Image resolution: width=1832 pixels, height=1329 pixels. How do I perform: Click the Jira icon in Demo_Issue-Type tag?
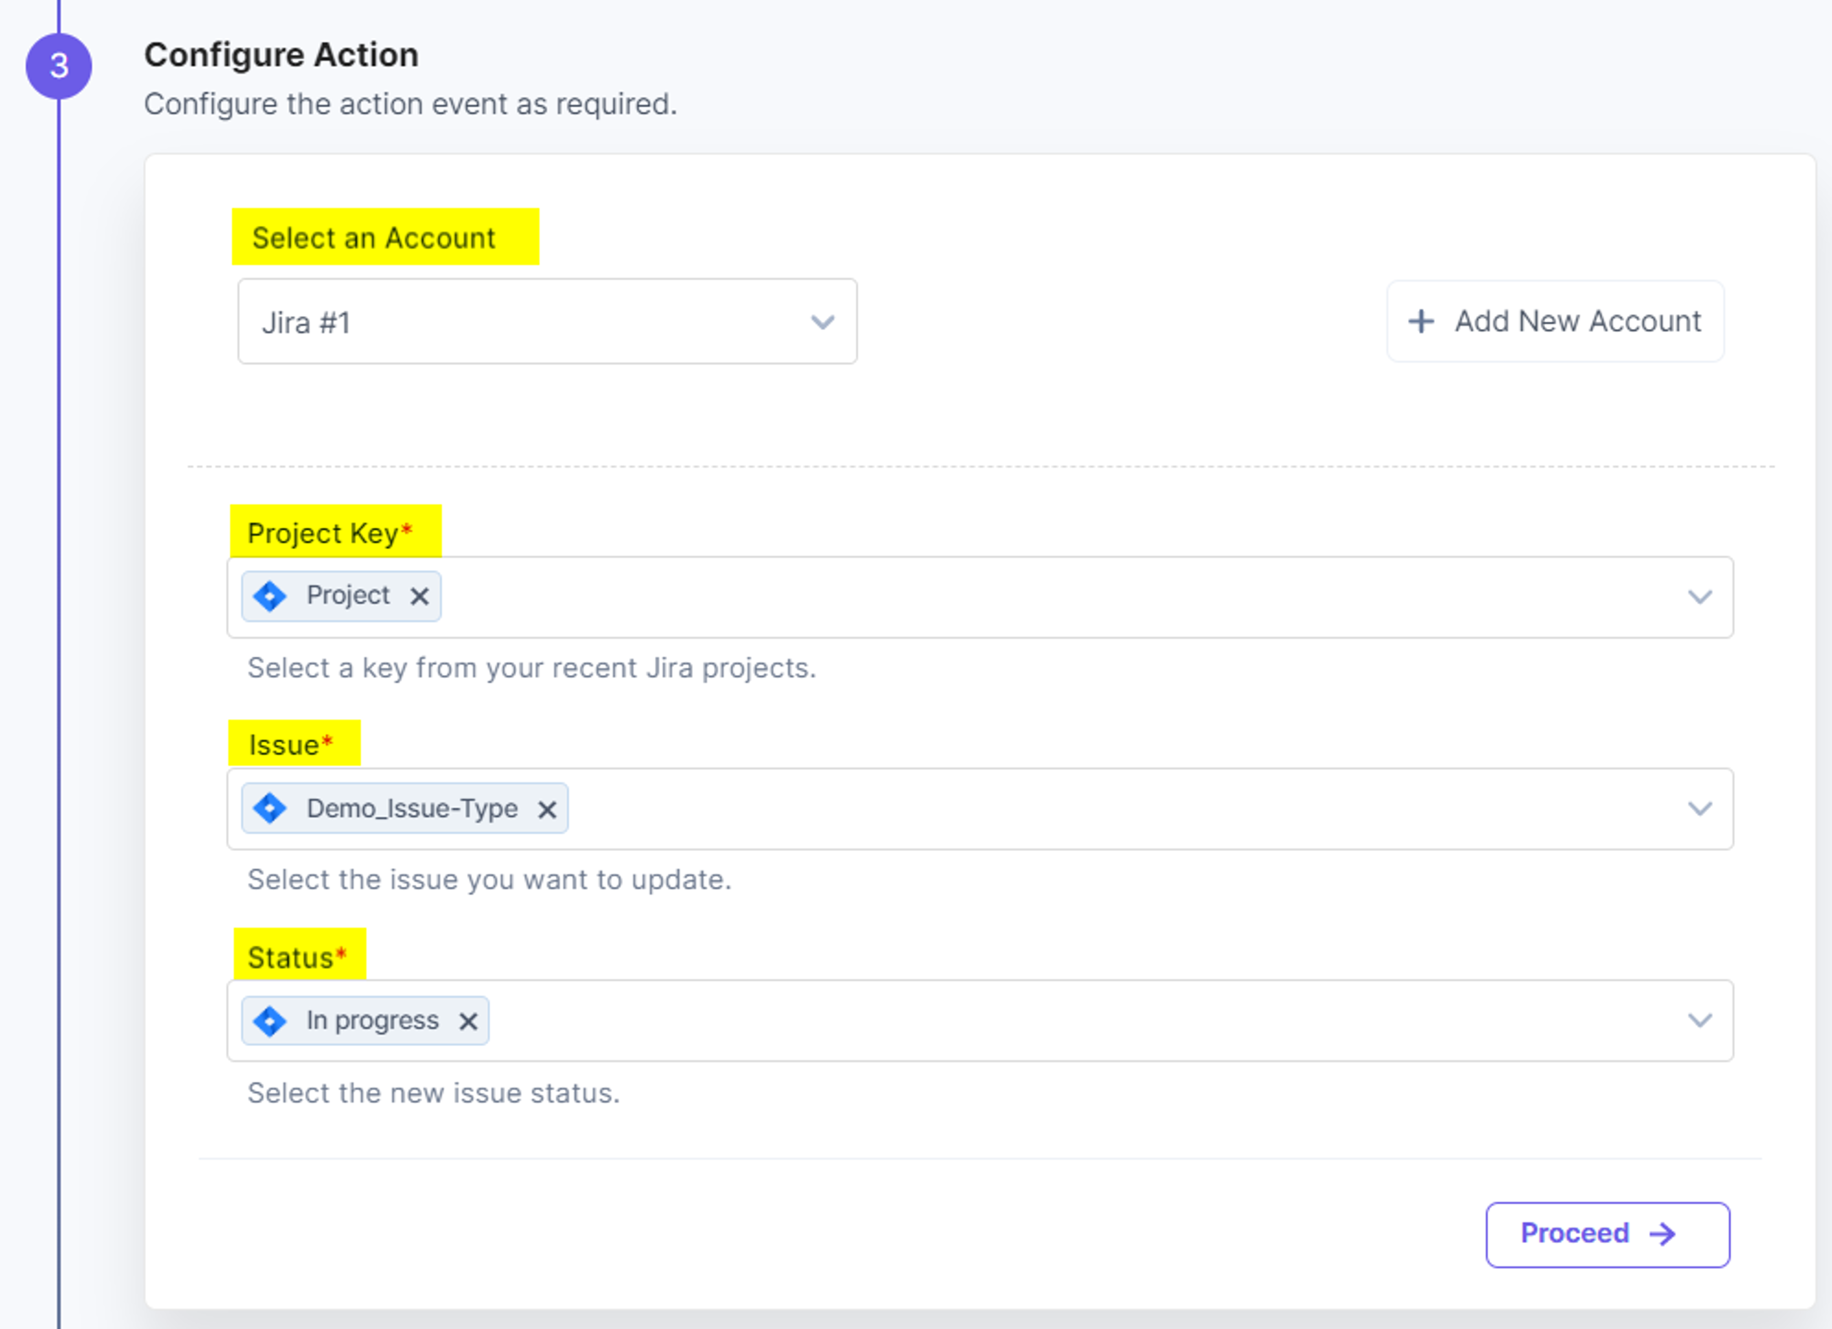click(270, 808)
